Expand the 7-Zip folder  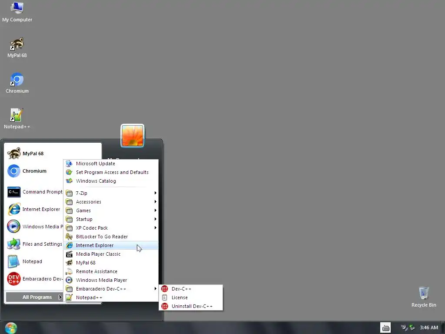point(111,193)
